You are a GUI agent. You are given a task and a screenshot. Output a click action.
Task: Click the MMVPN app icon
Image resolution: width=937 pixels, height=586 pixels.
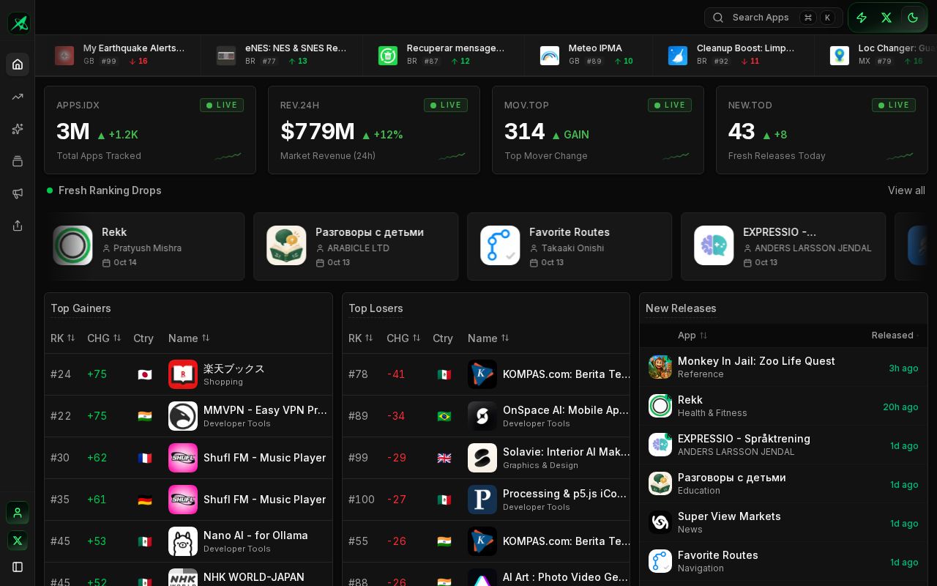tap(183, 416)
